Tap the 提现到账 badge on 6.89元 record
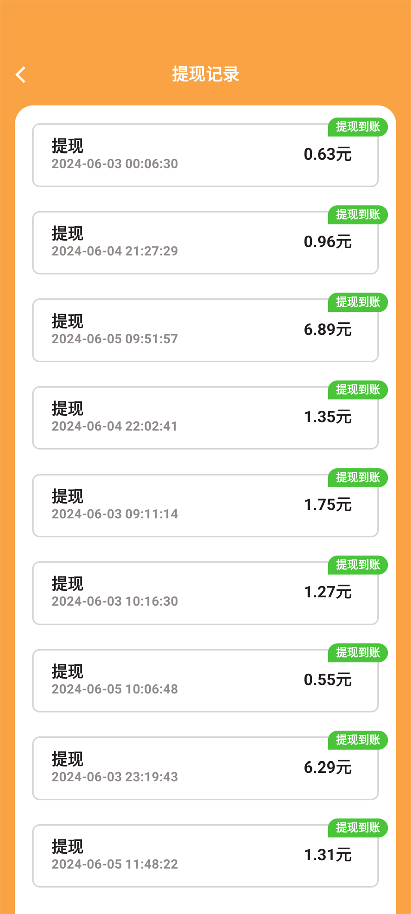This screenshot has height=914, width=411. point(358,302)
